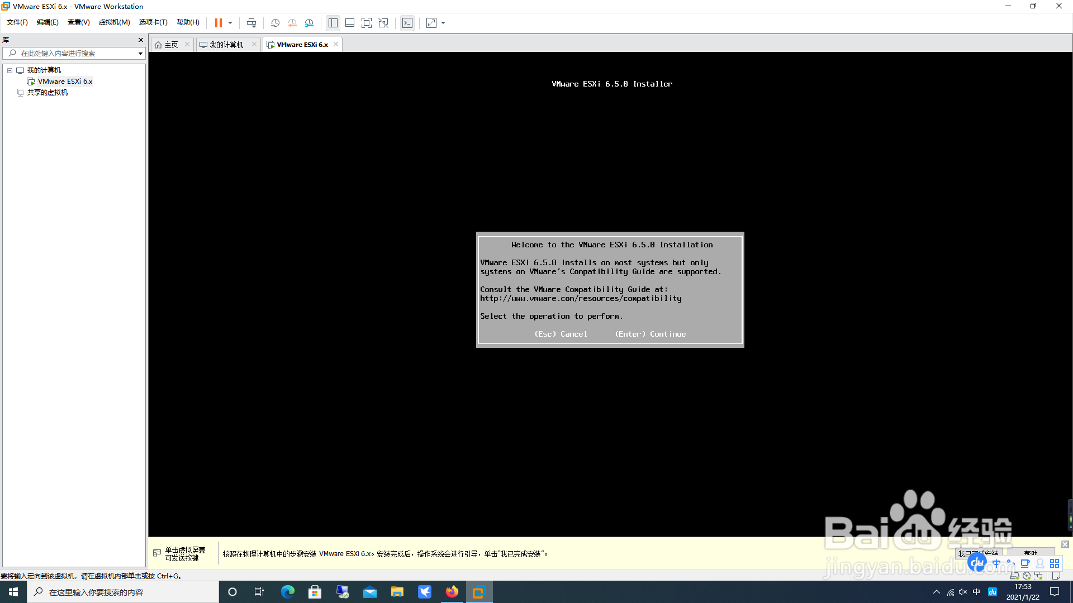Click the cup icon on the IME bar
Screen dimensions: 1073x603
click(x=1025, y=563)
